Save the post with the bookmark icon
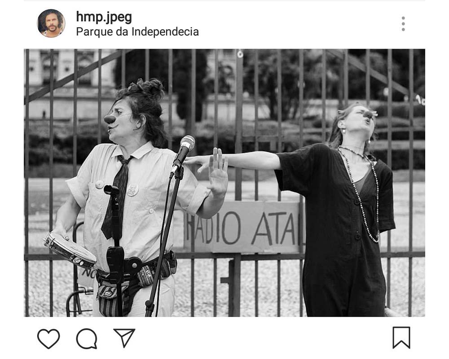The width and height of the screenshot is (449, 359). coord(401,337)
